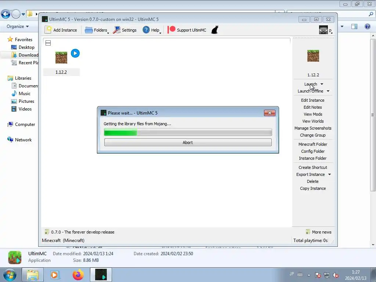Screen dimensions: 376x282
Task: Click the Explorer help question icon
Action: [367, 26]
